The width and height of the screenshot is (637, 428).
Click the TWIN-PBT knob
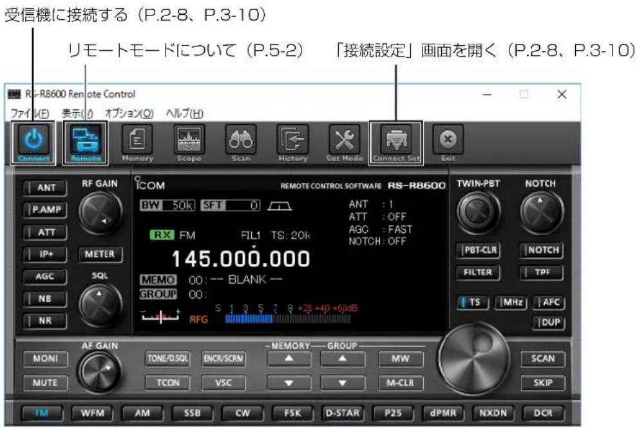(478, 211)
